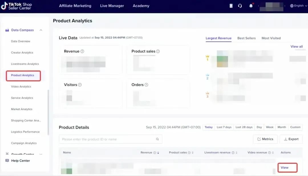The image size is (308, 176).
Task: Click the Orders info help icon
Action: point(146,85)
